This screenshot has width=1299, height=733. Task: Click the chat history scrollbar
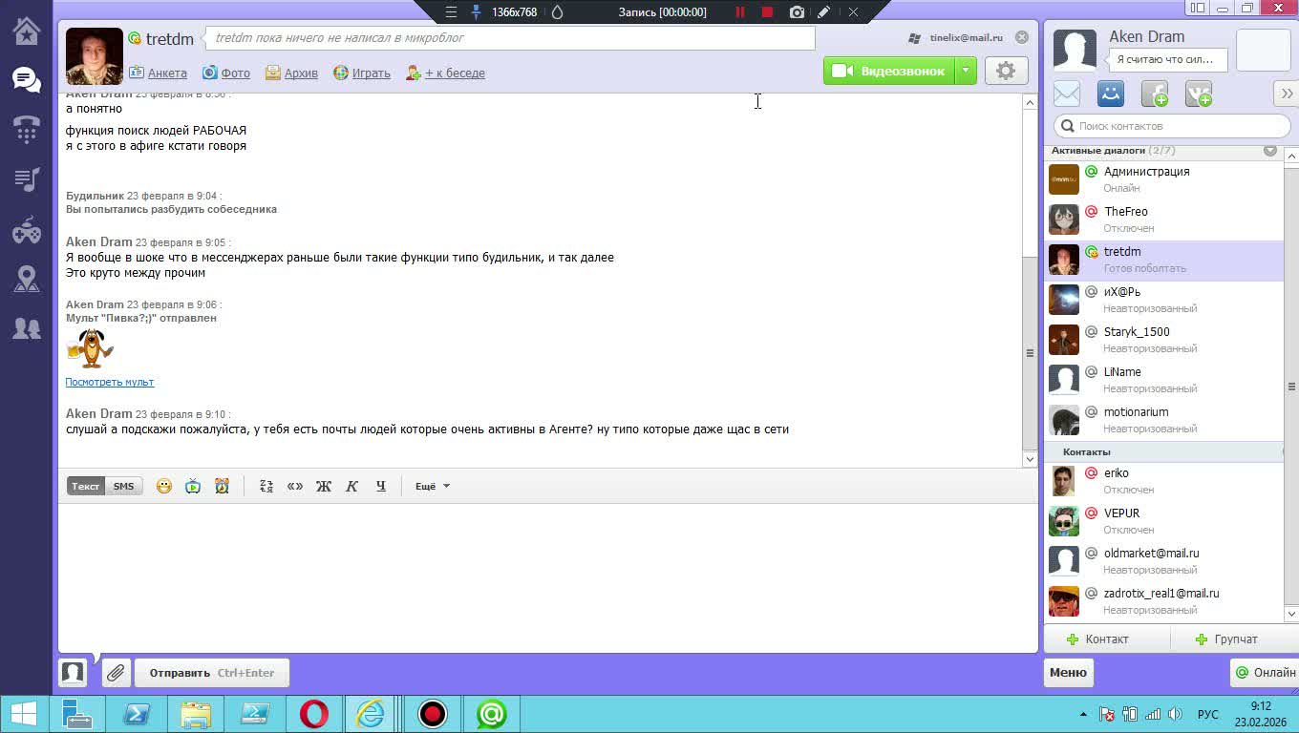(1030, 353)
